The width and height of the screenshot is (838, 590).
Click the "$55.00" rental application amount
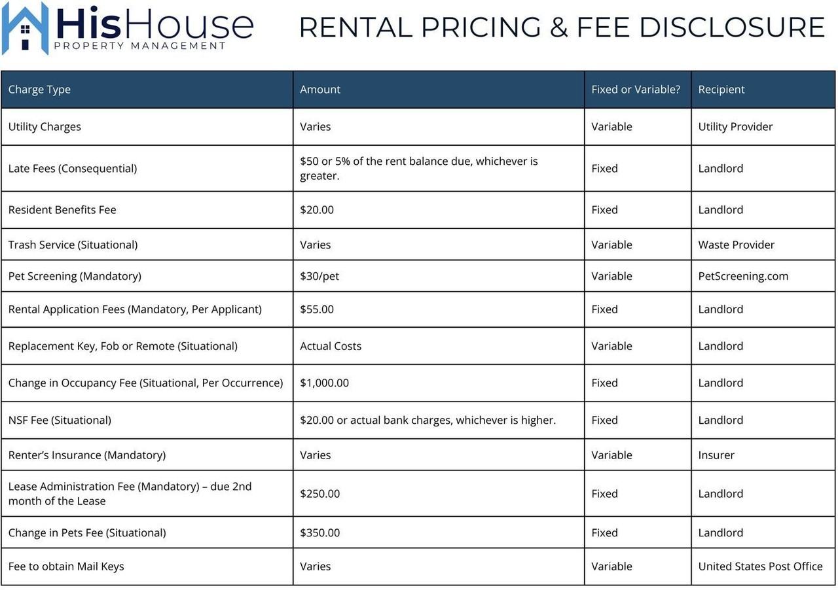tap(317, 309)
